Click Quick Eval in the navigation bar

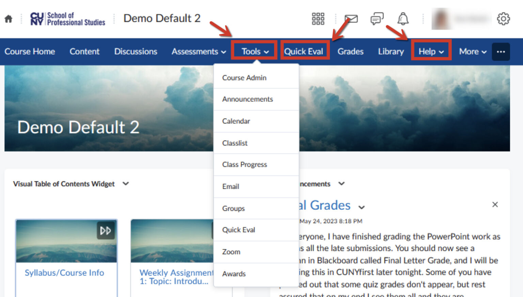point(303,52)
